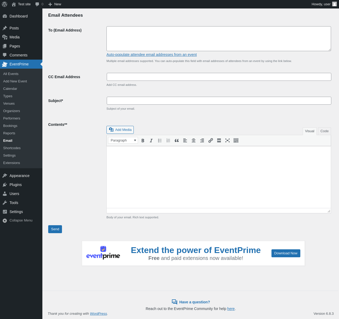Click the Add Media button
The height and width of the screenshot is (319, 339).
click(120, 130)
